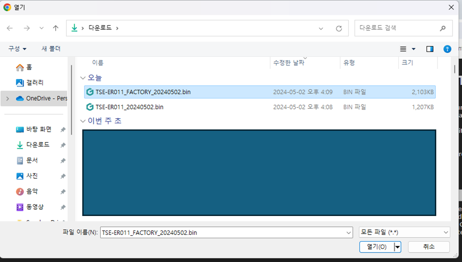This screenshot has height=262, width=462.
Task: Go up one folder level
Action: pos(56,28)
